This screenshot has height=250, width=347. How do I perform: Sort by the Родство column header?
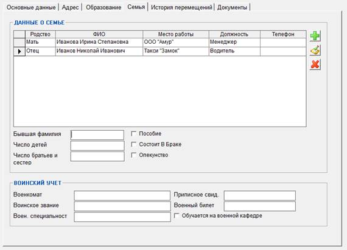pos(40,34)
